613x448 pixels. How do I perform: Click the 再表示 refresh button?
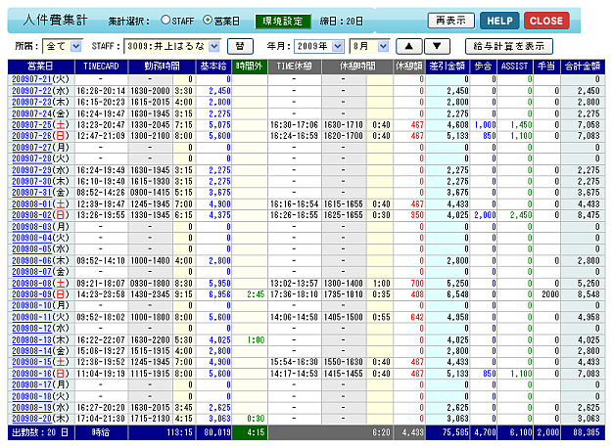[x=450, y=21]
